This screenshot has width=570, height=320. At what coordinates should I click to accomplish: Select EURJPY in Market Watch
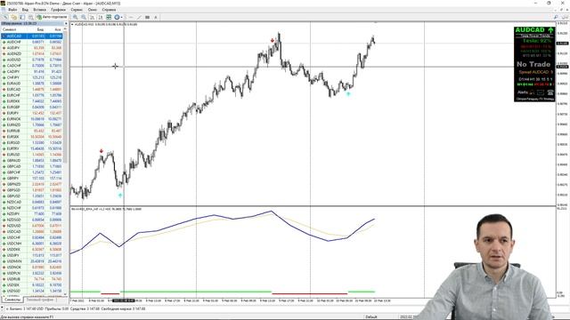pyautogui.click(x=32, y=113)
